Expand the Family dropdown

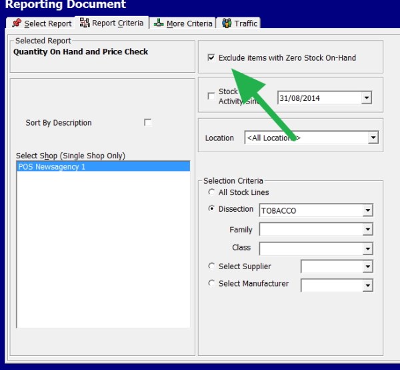[x=367, y=229]
